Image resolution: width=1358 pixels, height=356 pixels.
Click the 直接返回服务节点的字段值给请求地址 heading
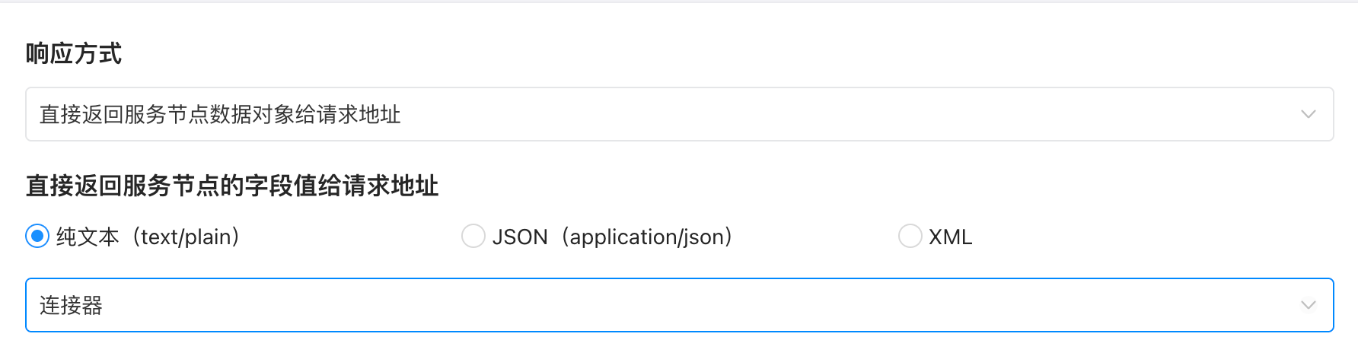232,186
